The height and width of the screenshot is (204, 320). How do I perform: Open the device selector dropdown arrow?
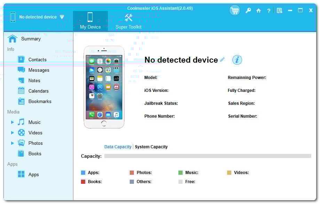[x=62, y=17]
